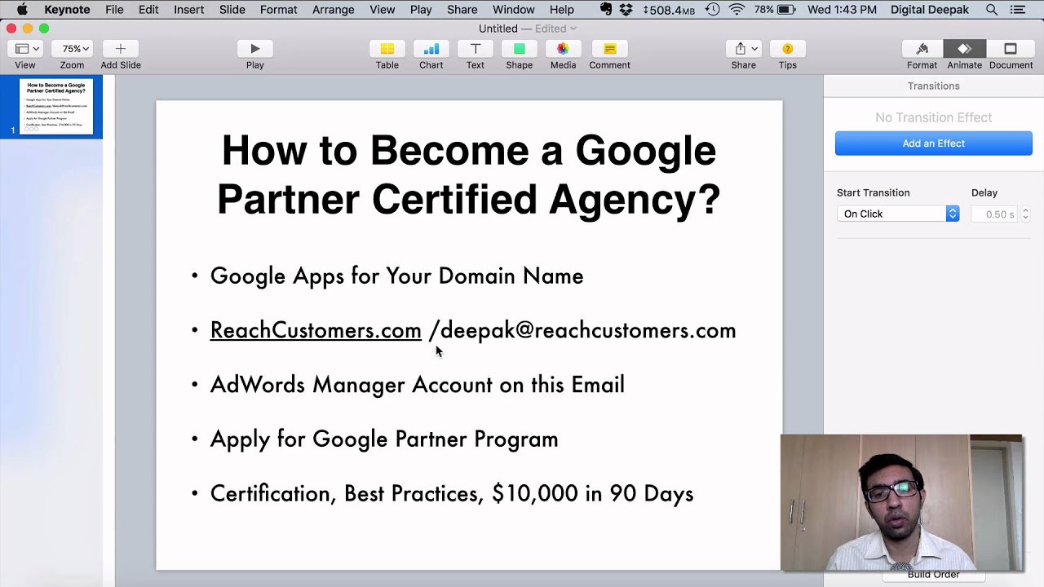Image resolution: width=1044 pixels, height=587 pixels.
Task: Click the Dropbox menu bar icon
Action: [626, 10]
